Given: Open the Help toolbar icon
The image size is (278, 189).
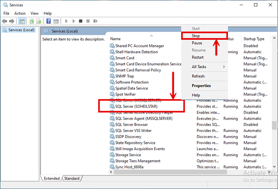Looking at the screenshot, I should click(49, 21).
